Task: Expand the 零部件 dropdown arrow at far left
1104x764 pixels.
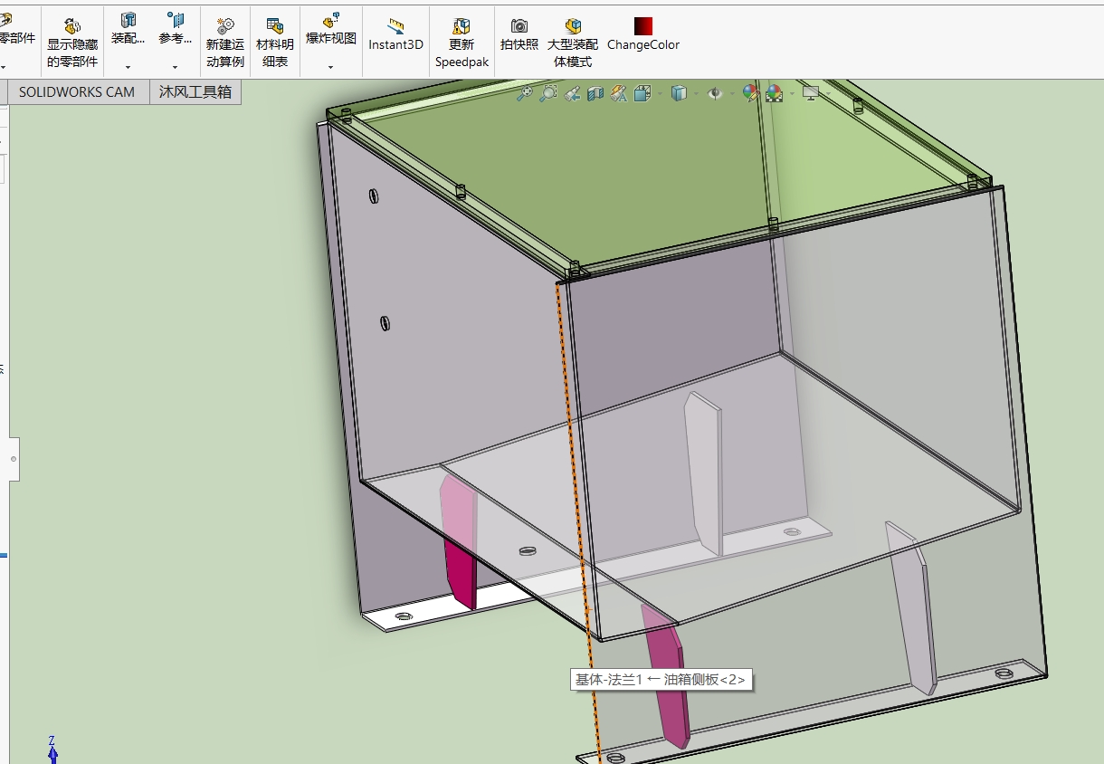Action: tap(3, 67)
